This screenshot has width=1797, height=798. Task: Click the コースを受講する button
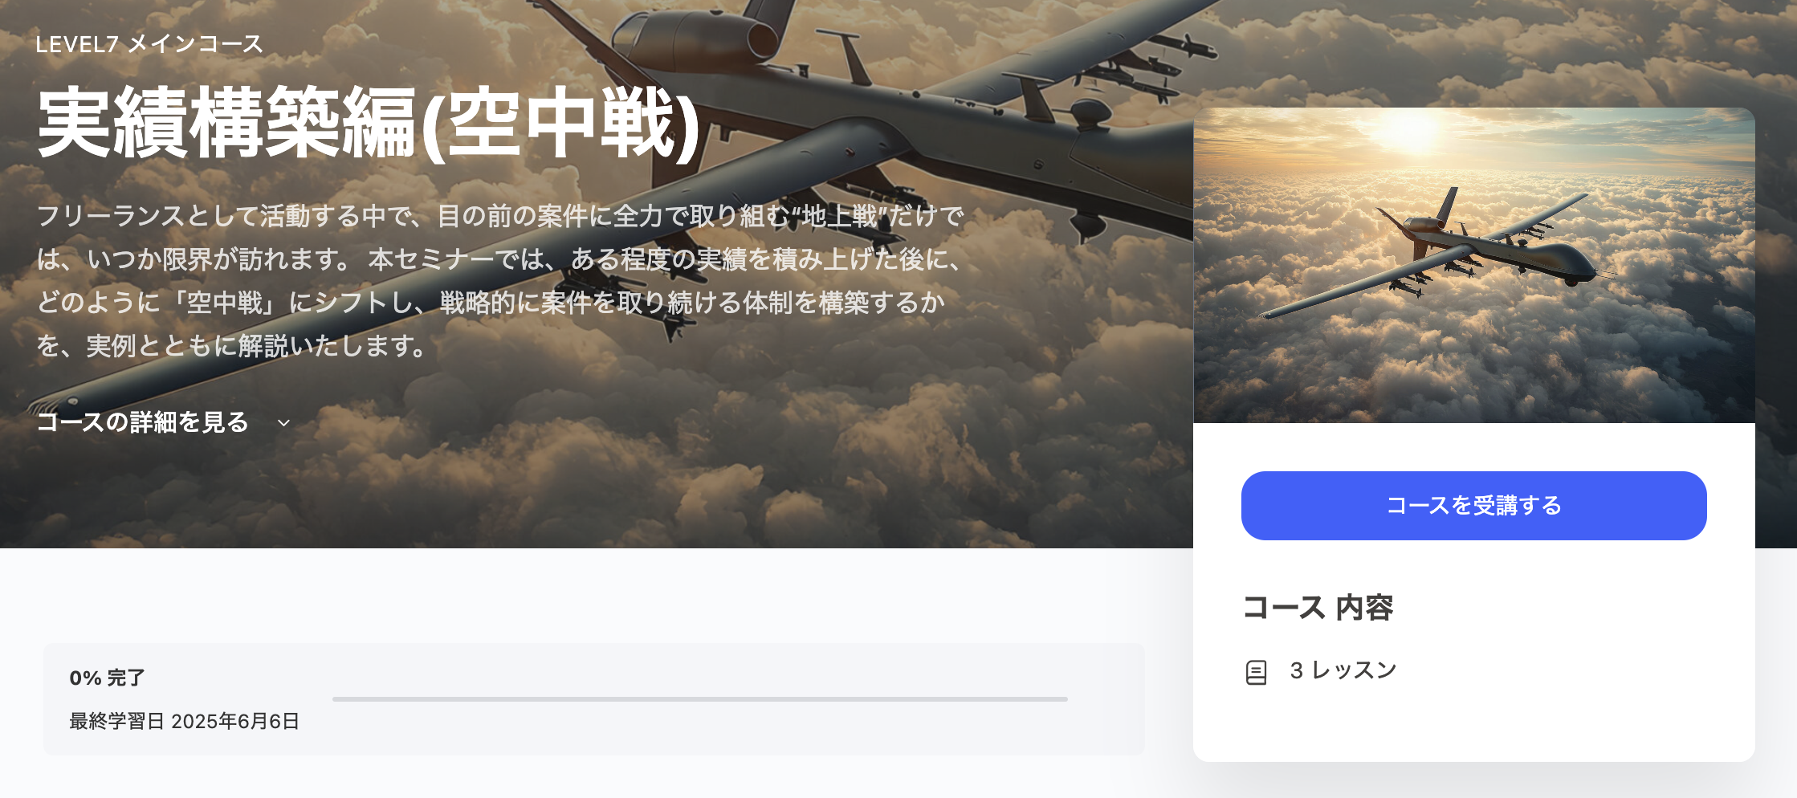(x=1473, y=506)
